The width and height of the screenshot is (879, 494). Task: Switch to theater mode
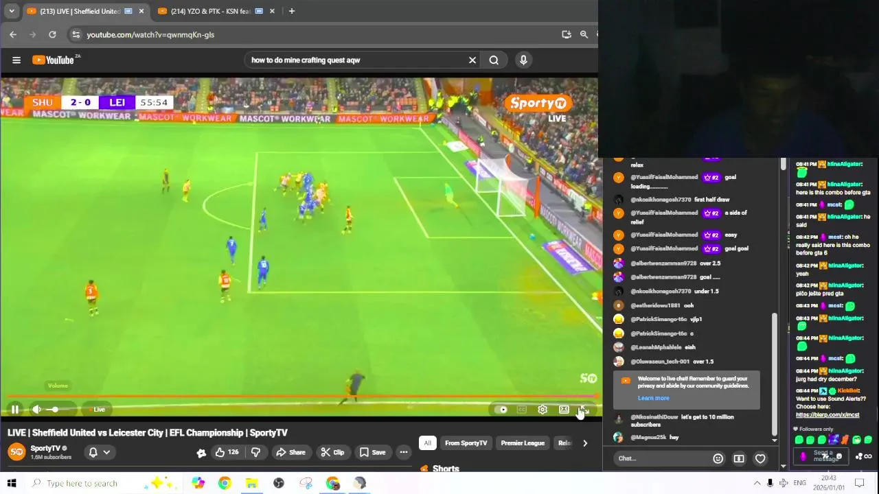pos(564,410)
